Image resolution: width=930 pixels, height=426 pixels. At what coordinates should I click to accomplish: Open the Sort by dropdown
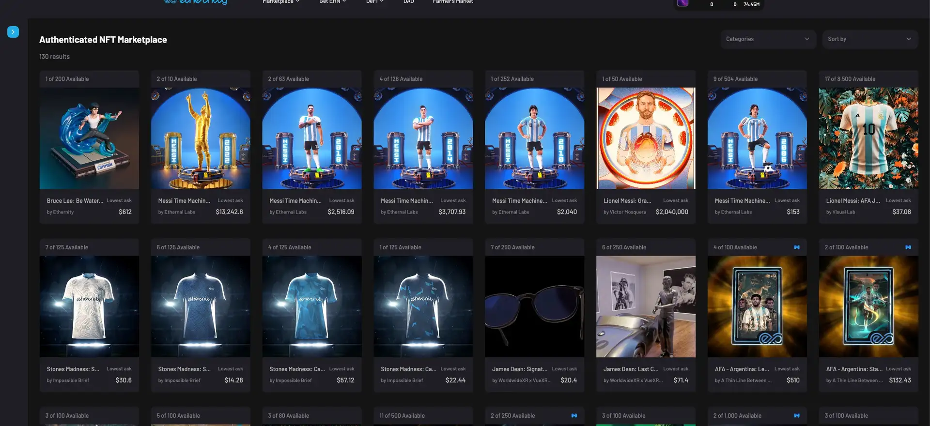[869, 39]
